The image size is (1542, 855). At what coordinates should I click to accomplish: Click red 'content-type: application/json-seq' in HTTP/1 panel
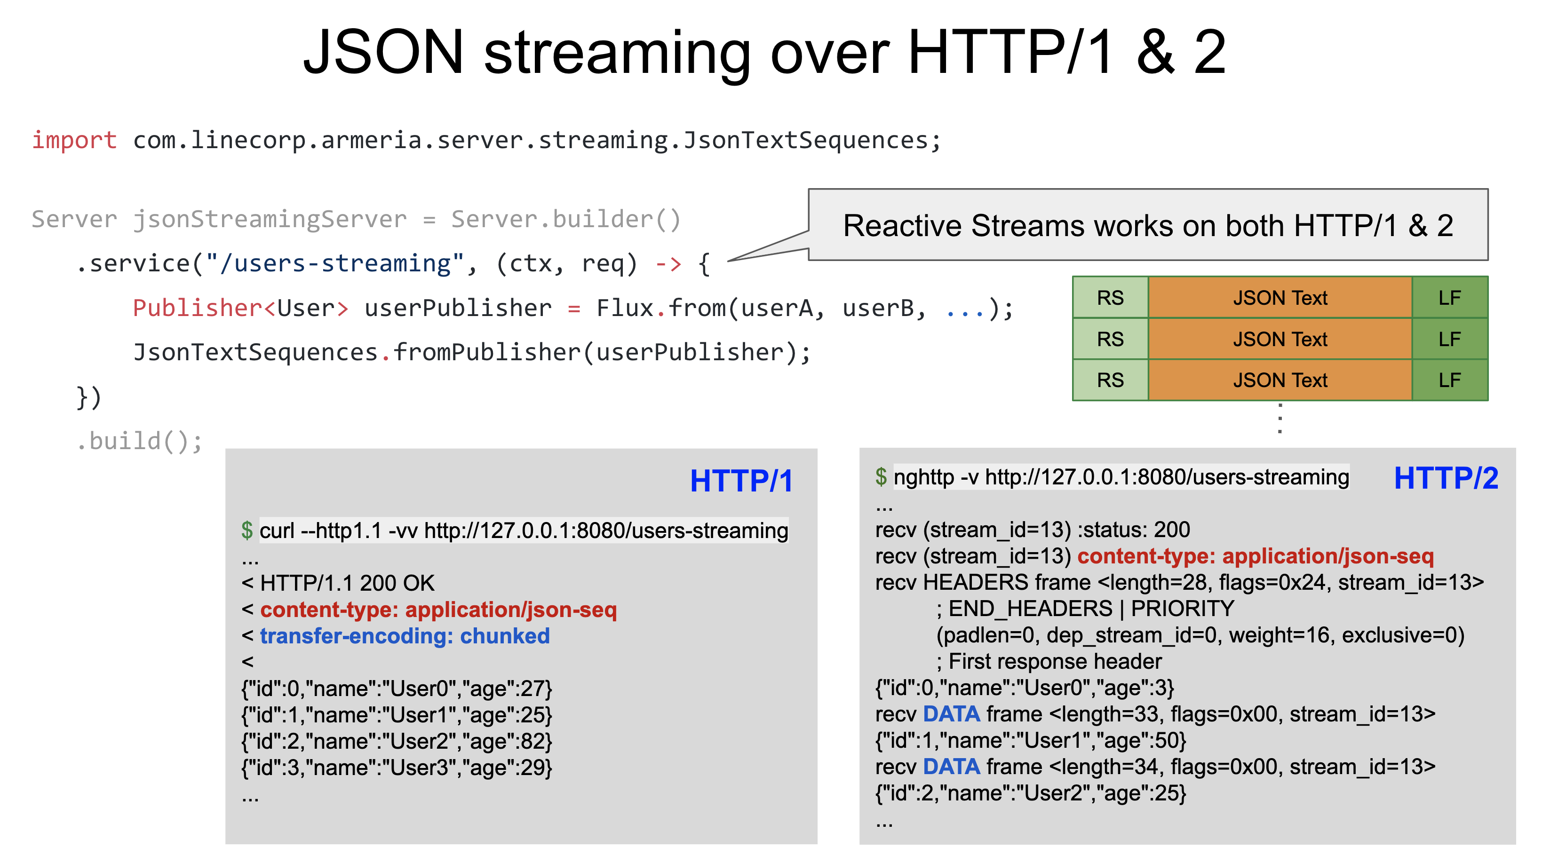click(438, 609)
